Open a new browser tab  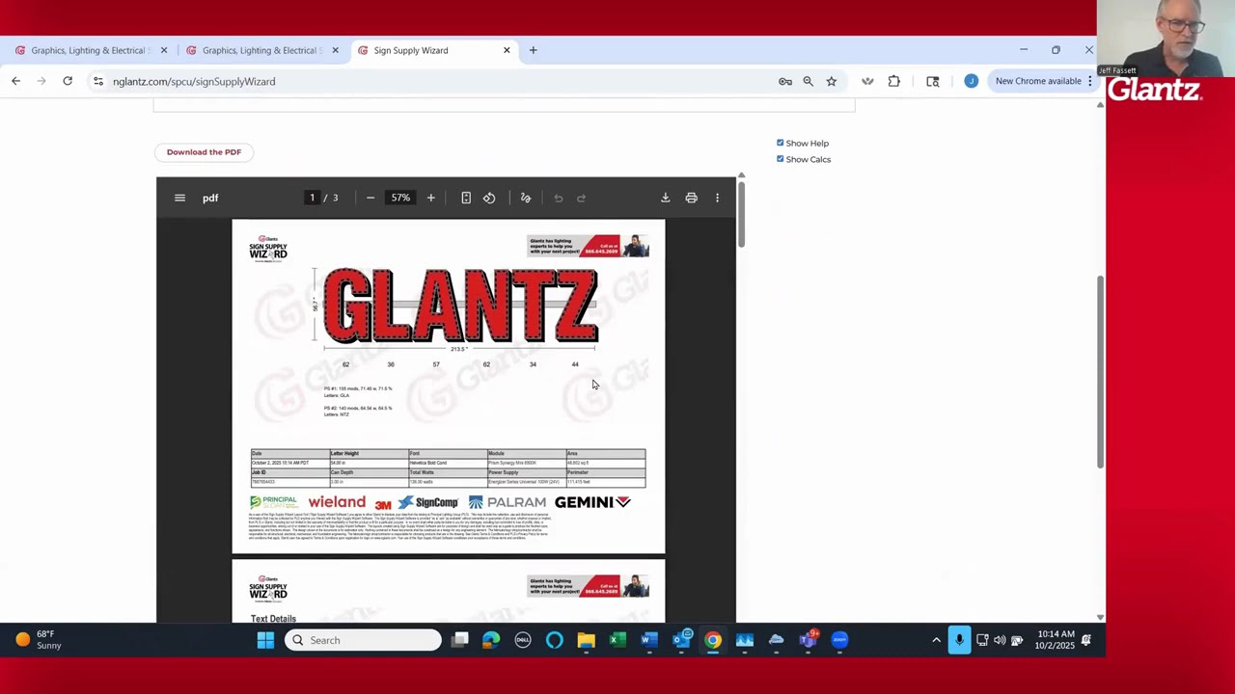533,50
